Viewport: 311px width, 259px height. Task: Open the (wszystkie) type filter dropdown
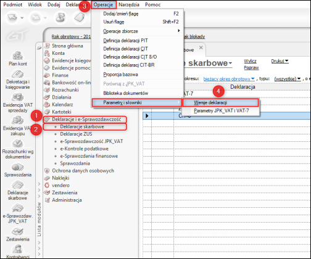tap(288, 79)
